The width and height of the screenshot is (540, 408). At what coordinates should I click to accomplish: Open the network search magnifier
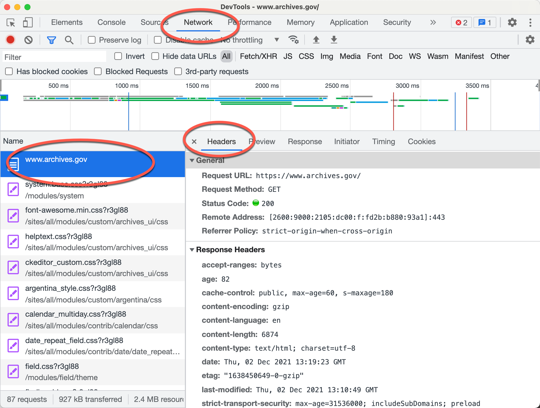click(x=69, y=40)
